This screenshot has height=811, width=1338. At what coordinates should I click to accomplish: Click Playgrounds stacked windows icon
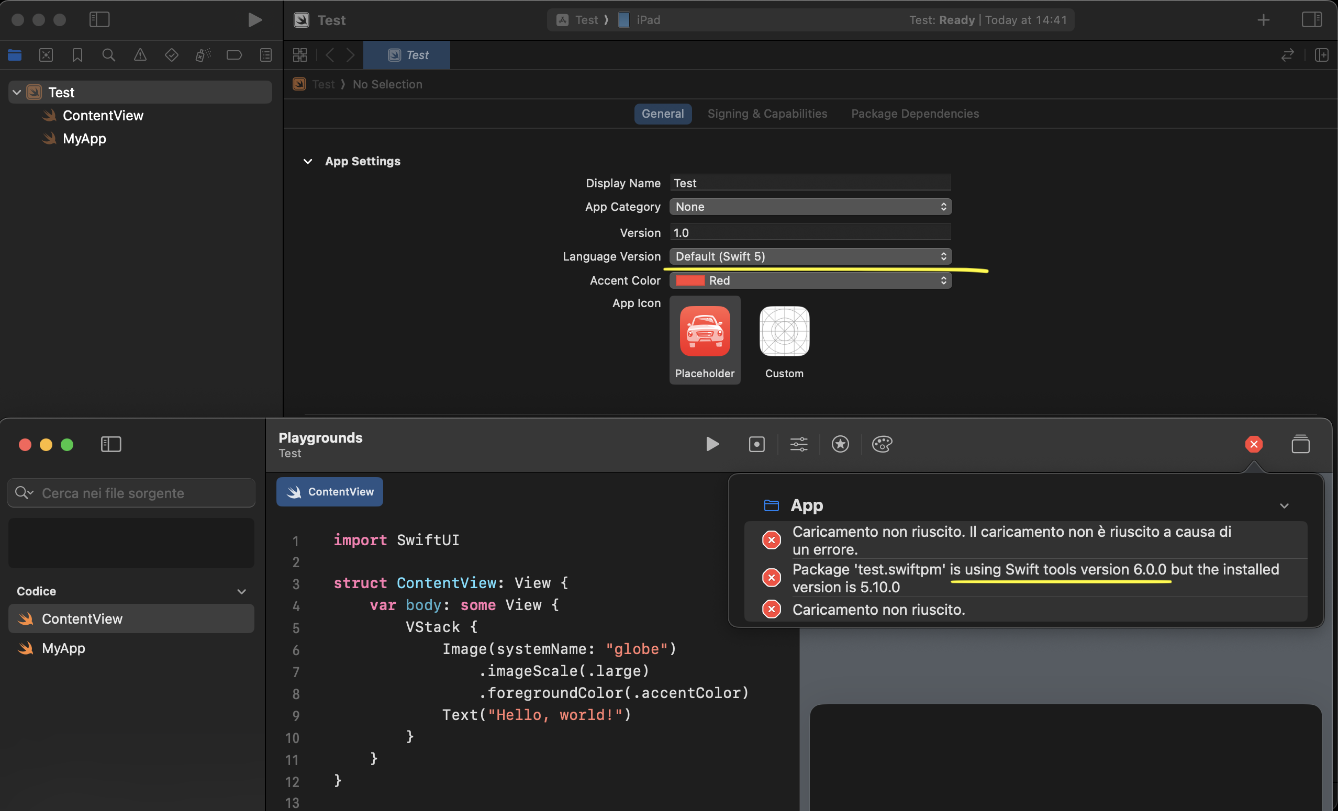click(x=1300, y=444)
